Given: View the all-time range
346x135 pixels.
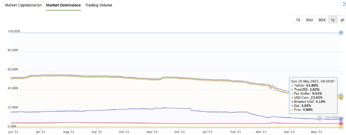Looking at the screenshot, I should coord(342,20).
